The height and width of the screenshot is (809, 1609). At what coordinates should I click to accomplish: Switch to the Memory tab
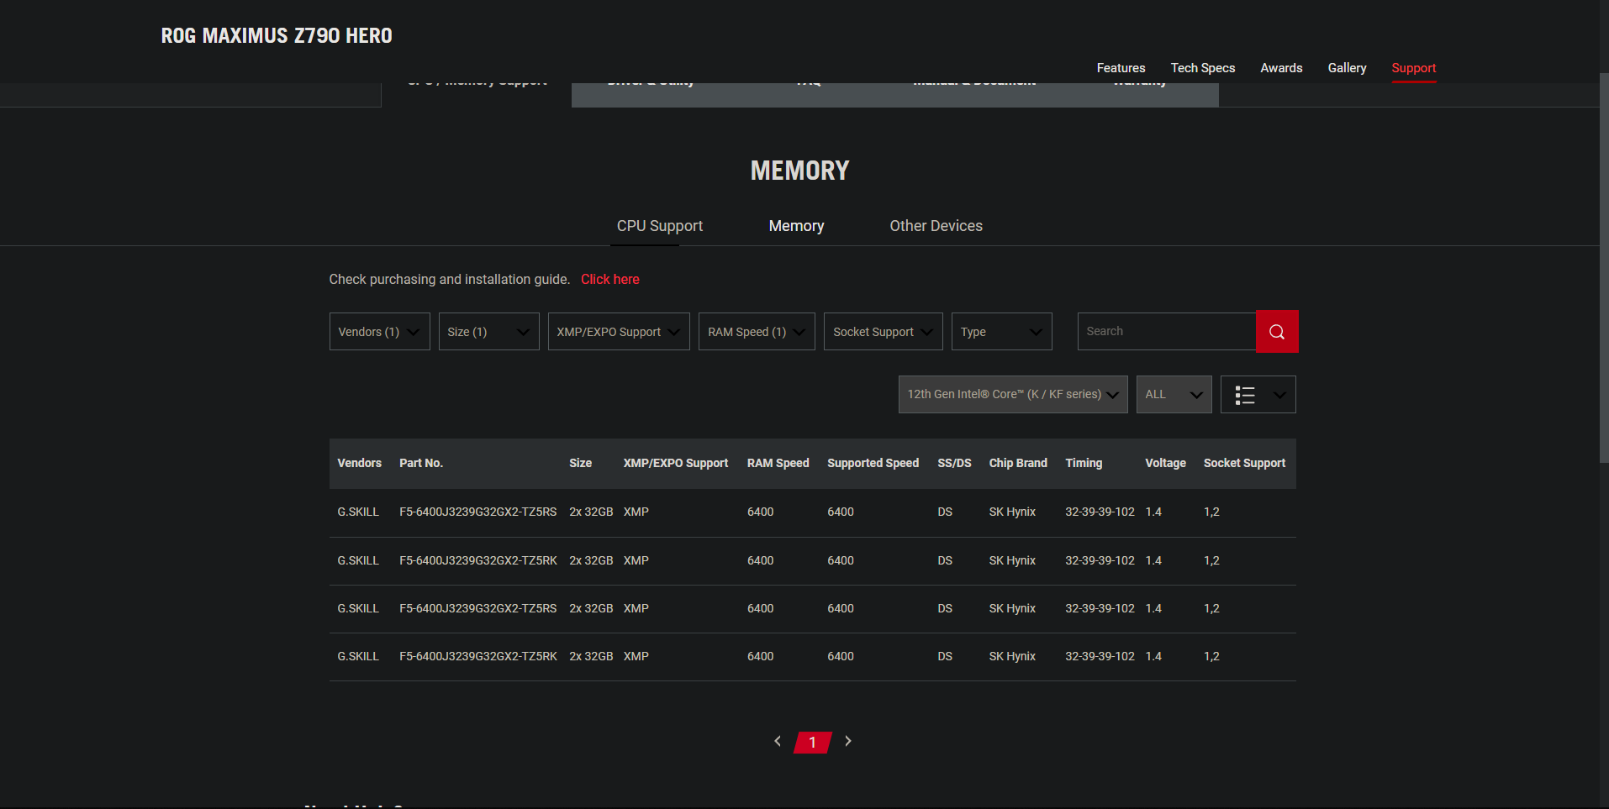(x=795, y=225)
